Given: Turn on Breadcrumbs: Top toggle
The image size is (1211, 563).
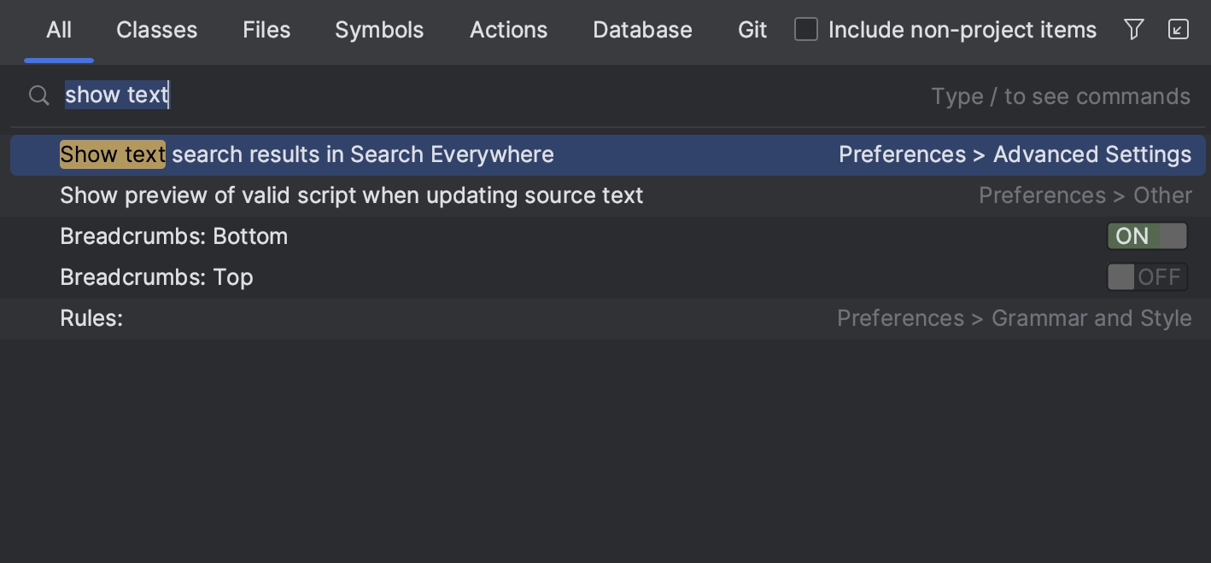Looking at the screenshot, I should [1147, 277].
